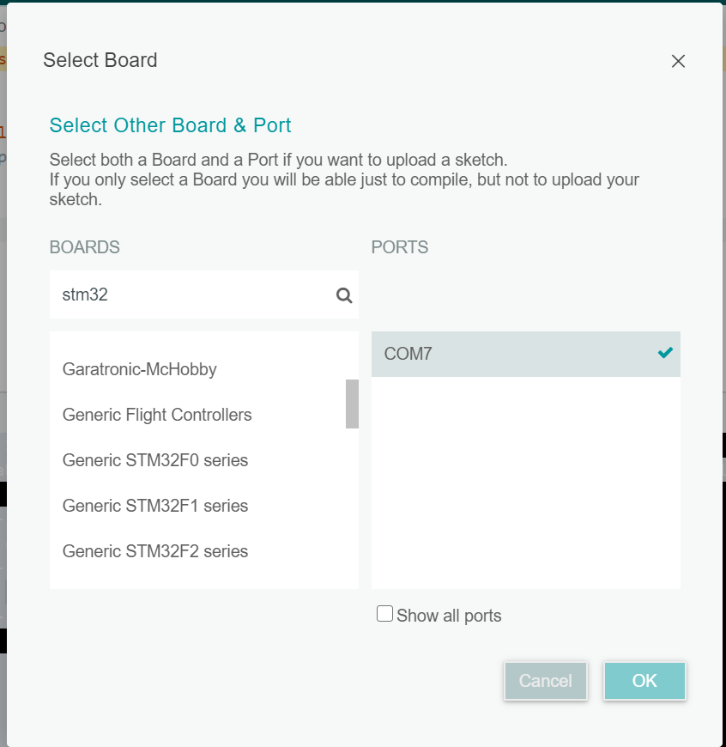Click the boards list scrollbar

[x=353, y=404]
